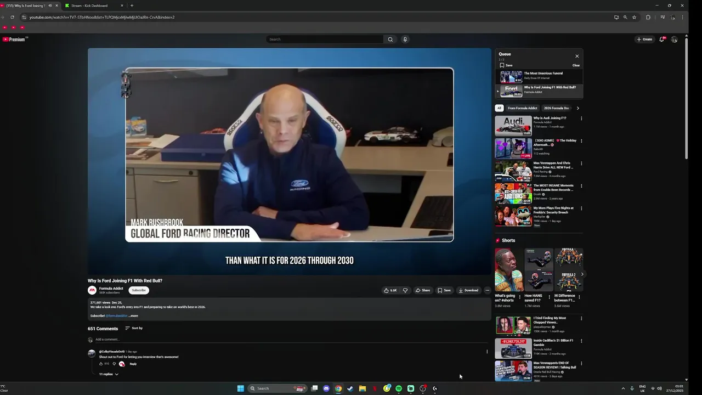This screenshot has width=702, height=395.
Task: Reload the page
Action: point(12,17)
